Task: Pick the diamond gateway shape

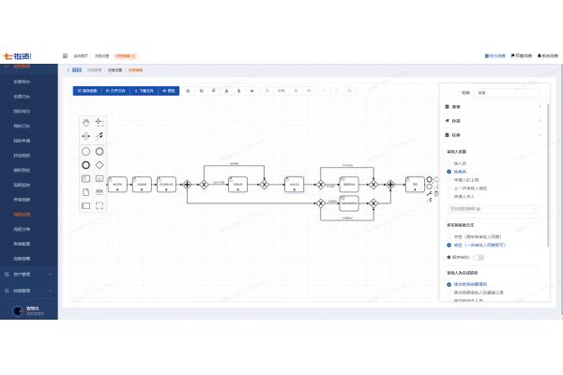Action: click(x=99, y=164)
